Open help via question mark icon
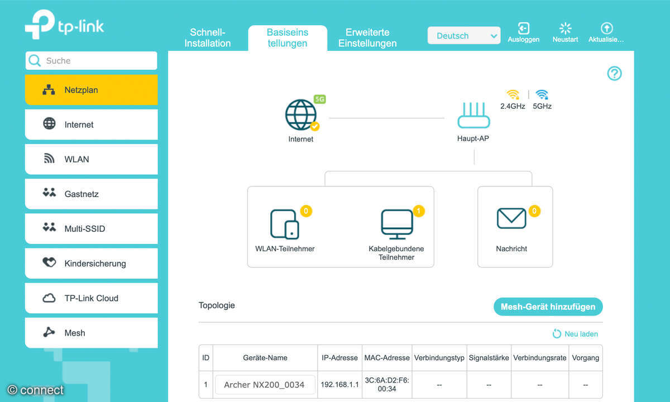The image size is (670, 402). tap(614, 74)
